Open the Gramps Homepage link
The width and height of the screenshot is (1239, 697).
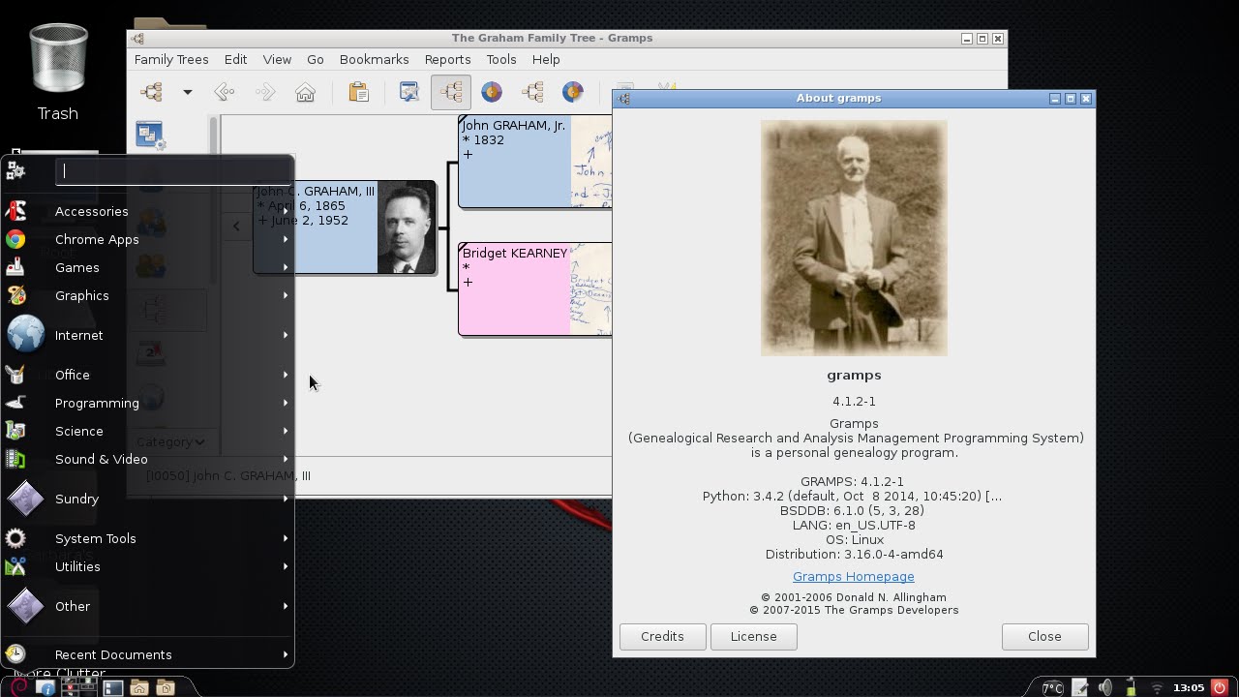click(x=853, y=576)
